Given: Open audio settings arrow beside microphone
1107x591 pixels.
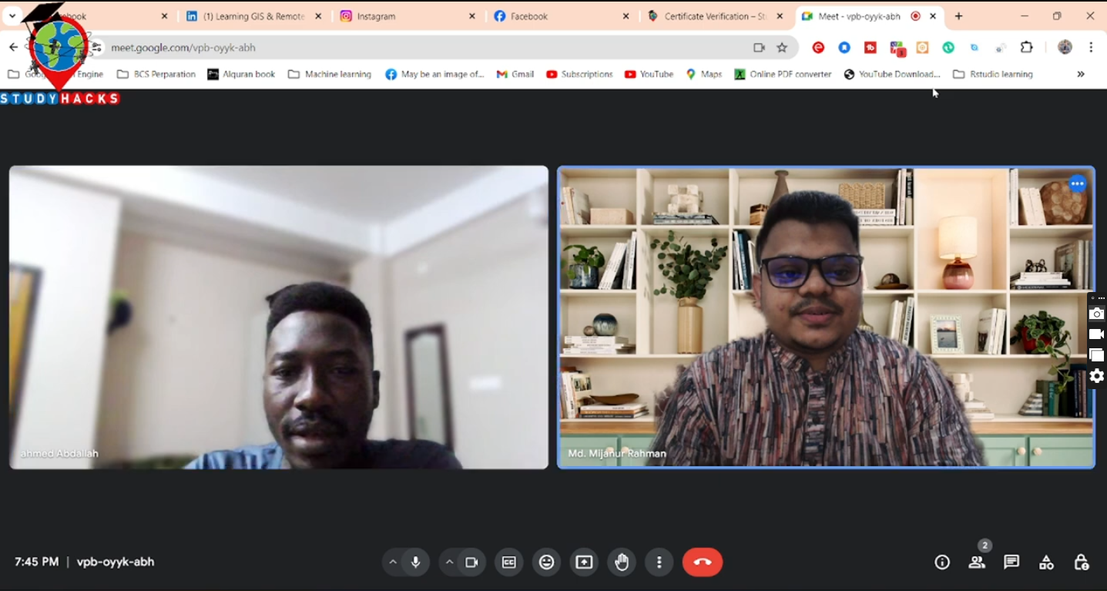Looking at the screenshot, I should coord(393,562).
